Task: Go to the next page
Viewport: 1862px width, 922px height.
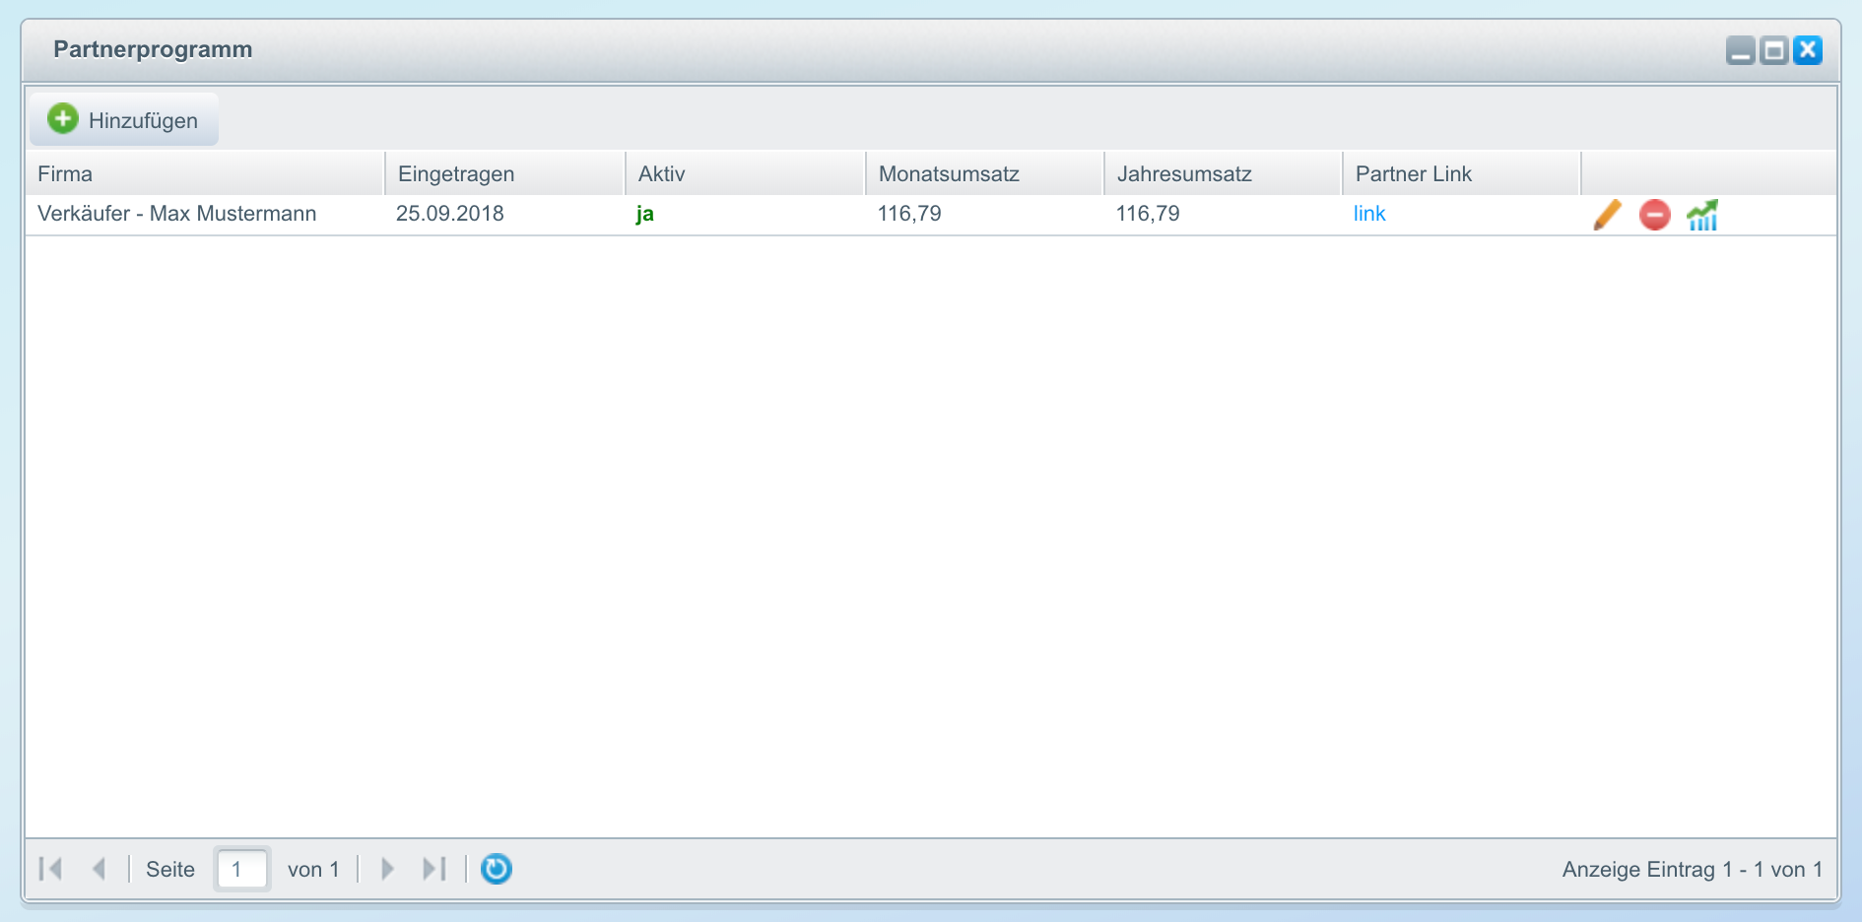Action: 387,869
